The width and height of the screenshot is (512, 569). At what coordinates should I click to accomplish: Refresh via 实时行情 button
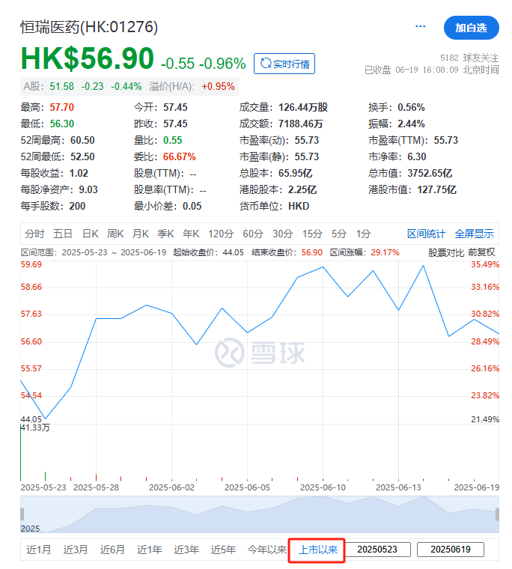tap(284, 64)
